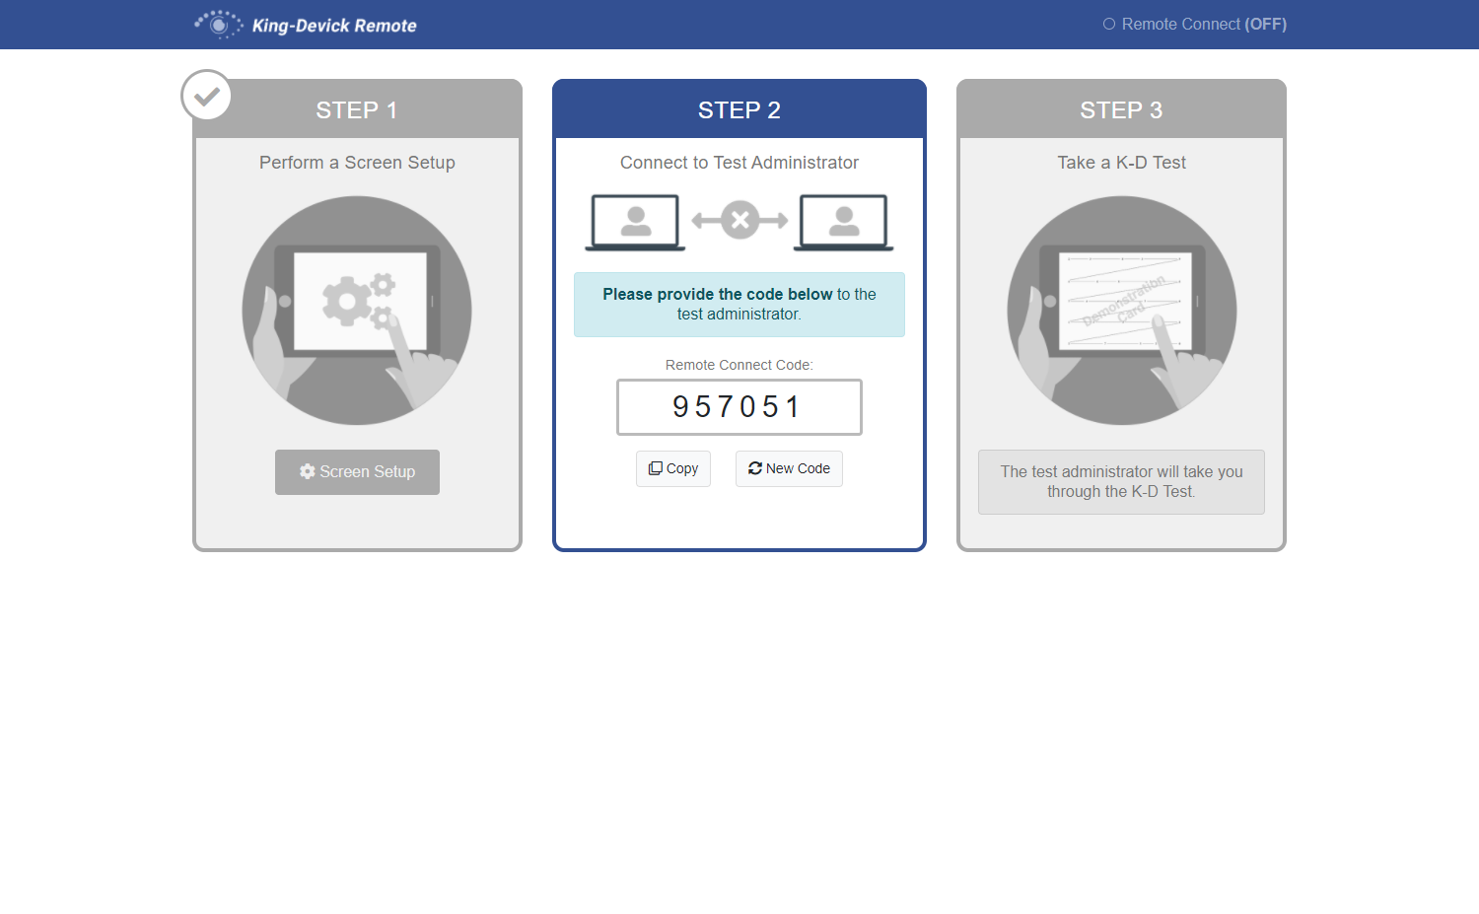Select the gear icon on Screen Setup button
Screen dimensions: 1479x914
click(x=307, y=471)
